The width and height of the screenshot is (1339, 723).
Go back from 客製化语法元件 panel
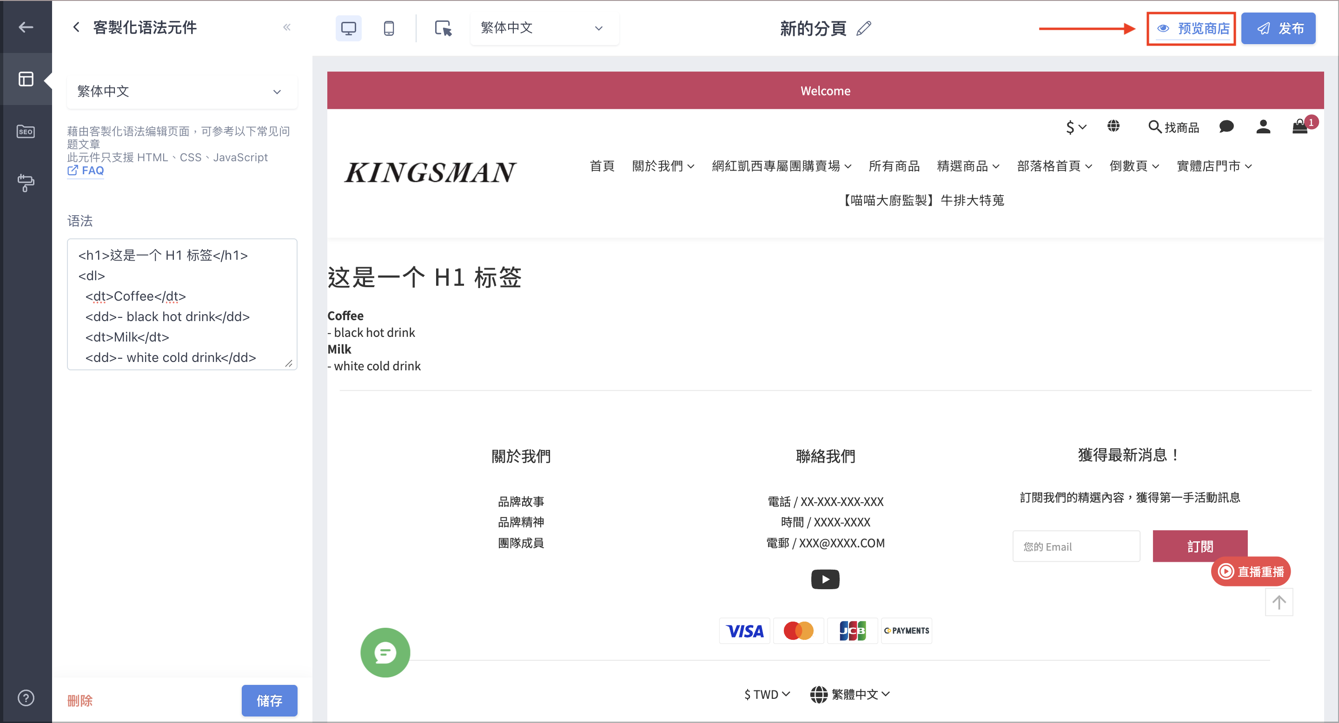[x=76, y=27]
